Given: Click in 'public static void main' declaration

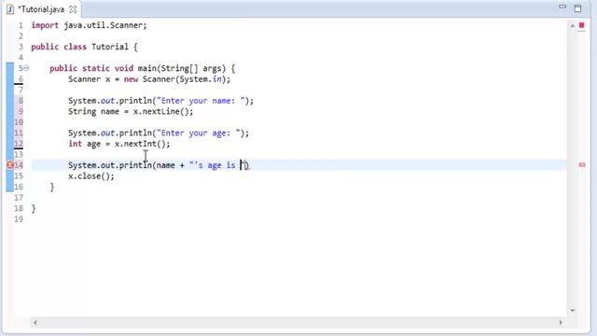Looking at the screenshot, I should click(142, 68).
